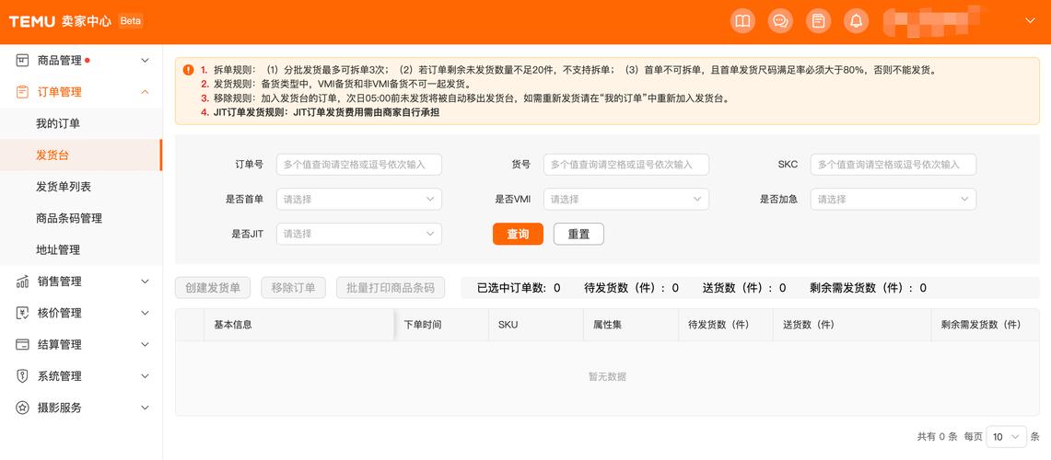Open the 是否首单 dropdown
1051x460 pixels.
[x=359, y=199]
